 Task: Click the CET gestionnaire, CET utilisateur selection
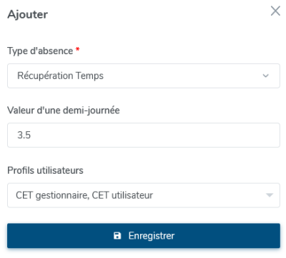tap(84, 195)
